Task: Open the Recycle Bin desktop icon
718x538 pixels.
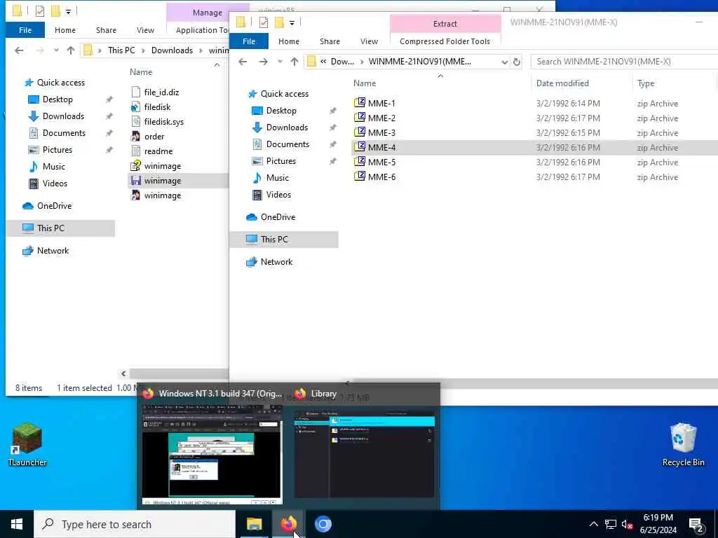Action: (683, 443)
